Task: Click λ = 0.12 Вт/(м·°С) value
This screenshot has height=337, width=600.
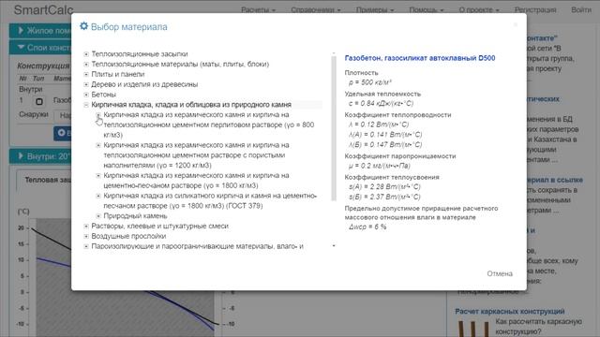Action: point(379,125)
